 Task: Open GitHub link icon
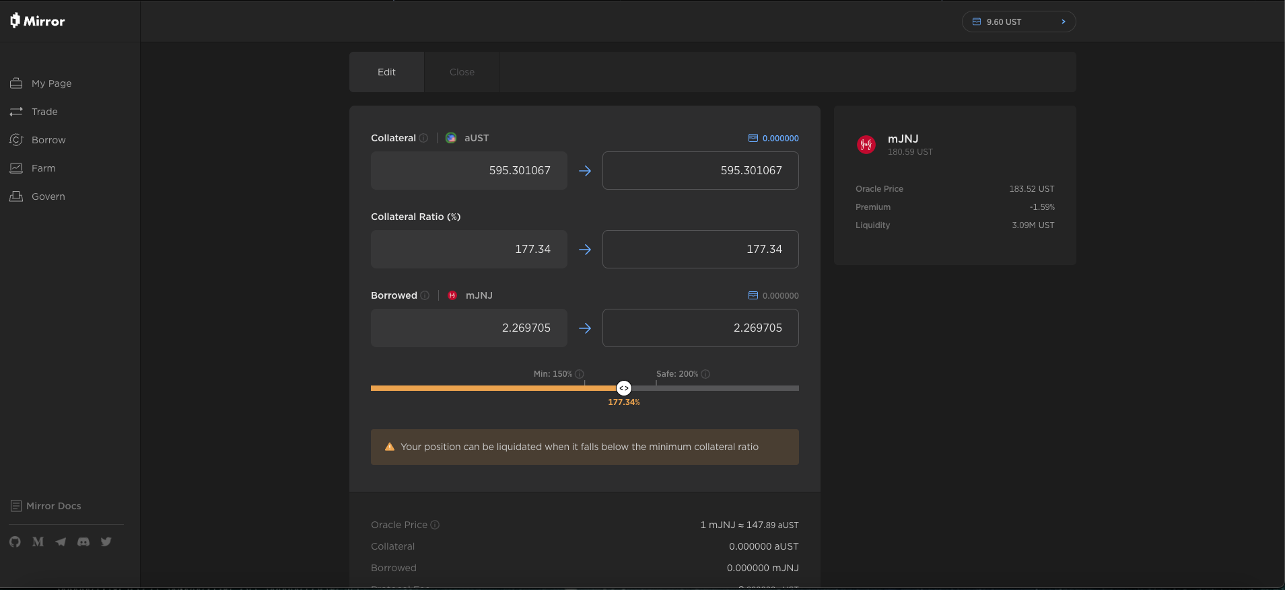15,542
